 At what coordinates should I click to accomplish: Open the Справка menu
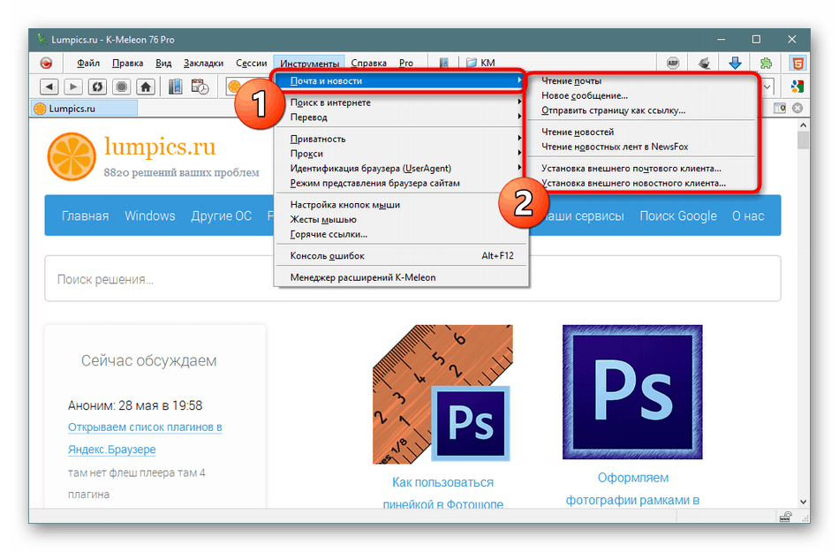[x=368, y=63]
